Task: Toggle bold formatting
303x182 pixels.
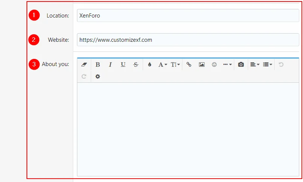Action: 98,65
